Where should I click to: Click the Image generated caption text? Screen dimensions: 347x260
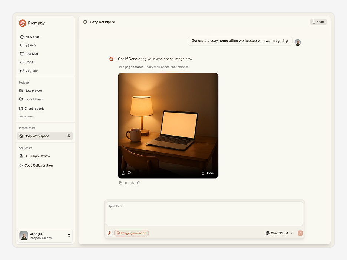coord(153,67)
